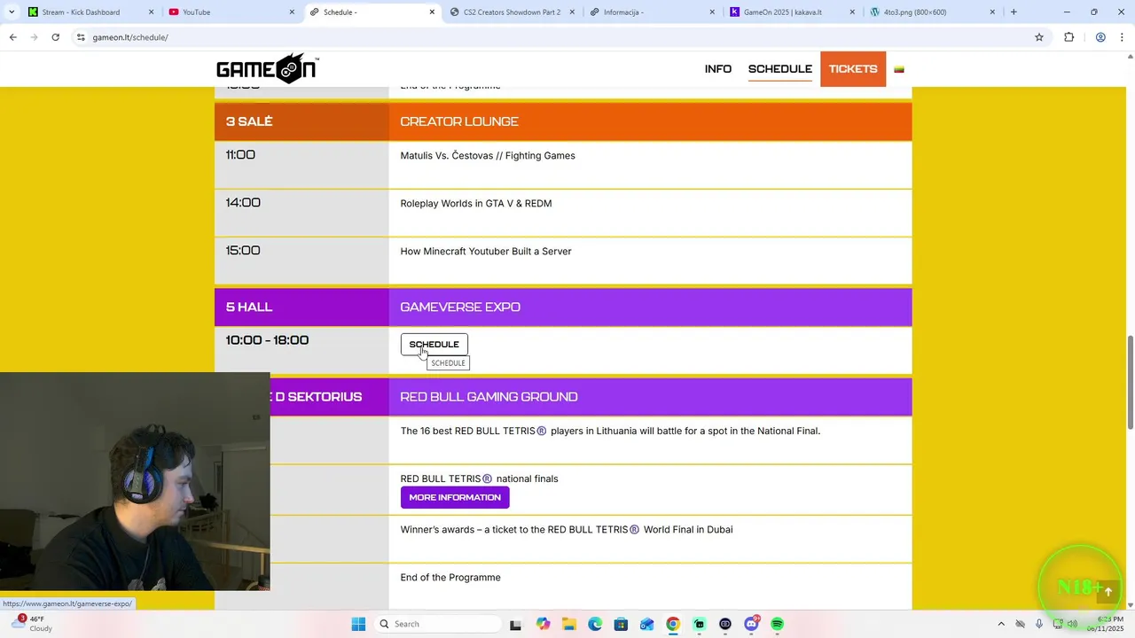Select "Matulis Vs. Čestovas // Fighting Games" text
The height and width of the screenshot is (638, 1135).
tap(488, 156)
